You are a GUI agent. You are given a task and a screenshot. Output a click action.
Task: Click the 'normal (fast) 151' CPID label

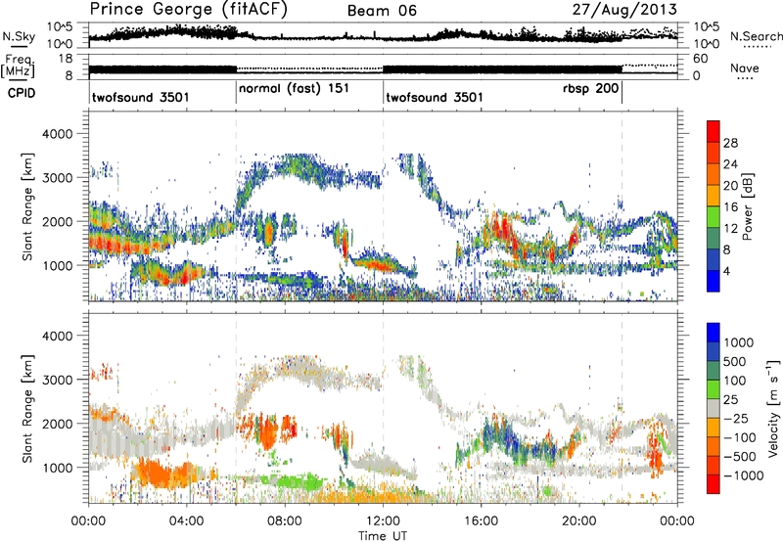[x=294, y=89]
